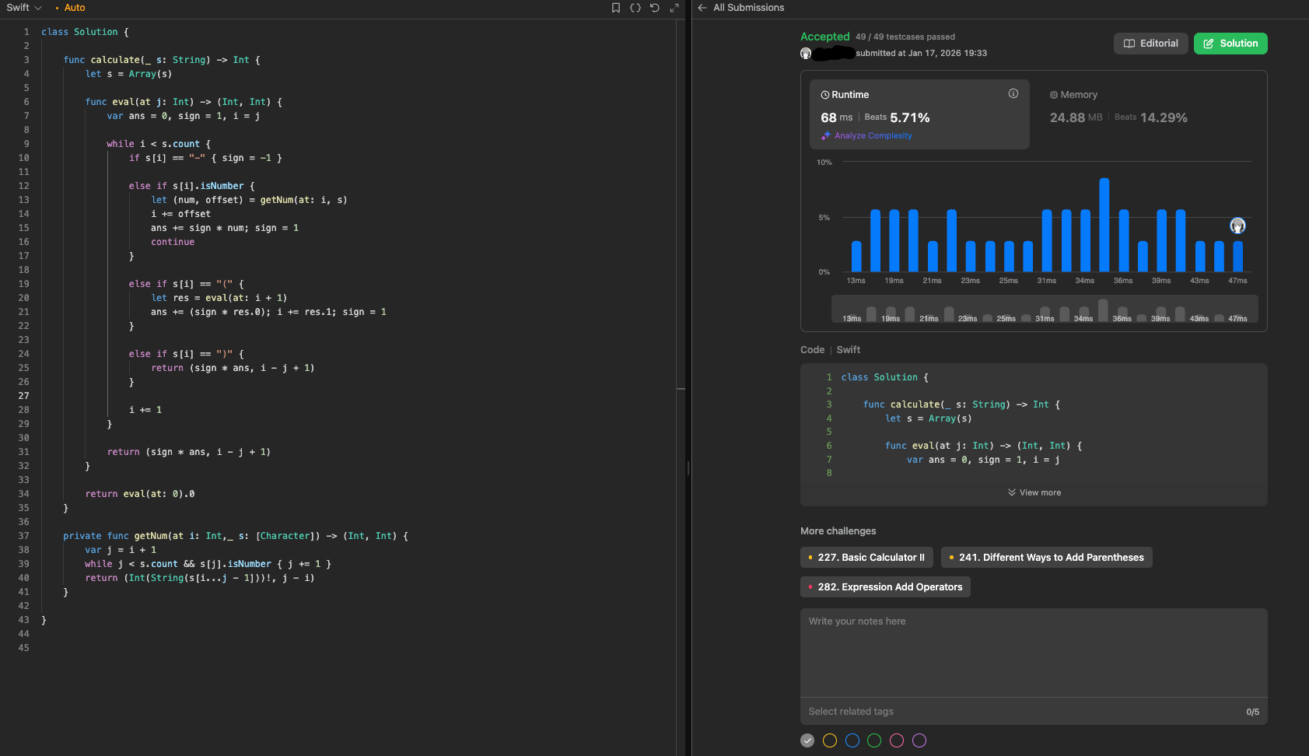This screenshot has height=756, width=1309.
Task: Open 241. Different Ways to Add Parentheses
Action: tap(1047, 558)
